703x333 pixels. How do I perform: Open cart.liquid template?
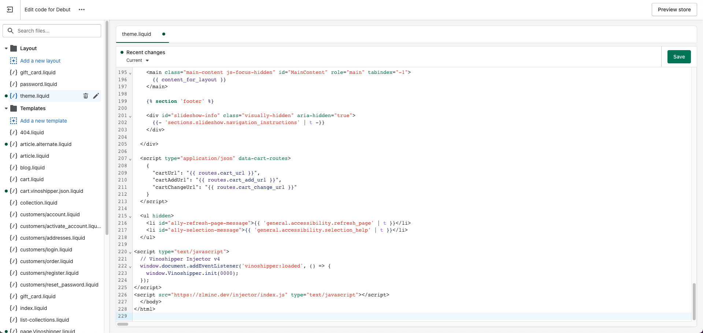32,179
